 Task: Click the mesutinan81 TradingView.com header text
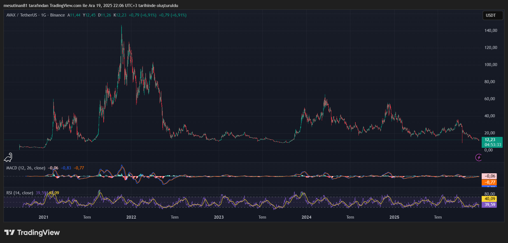[x=91, y=6]
